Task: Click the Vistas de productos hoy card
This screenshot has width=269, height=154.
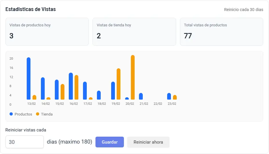Action: click(x=47, y=32)
